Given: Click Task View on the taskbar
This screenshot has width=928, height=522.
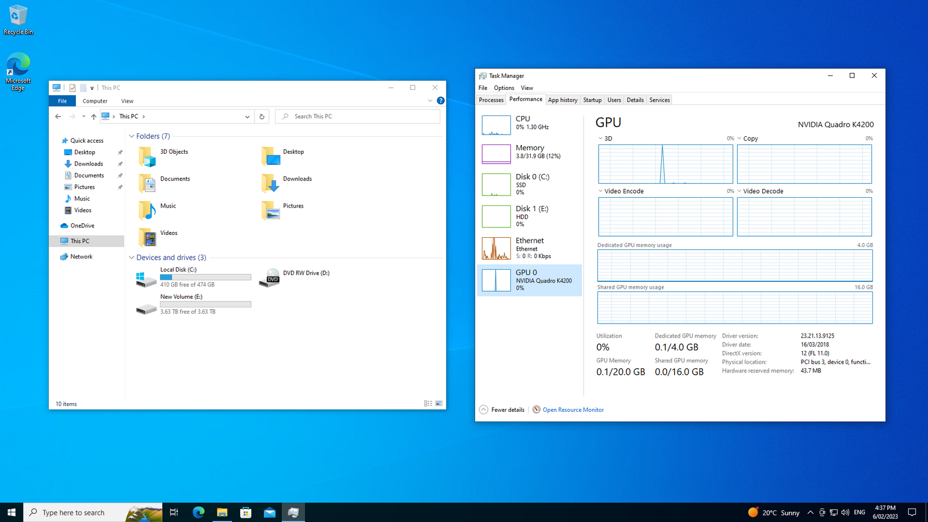Looking at the screenshot, I should (174, 512).
